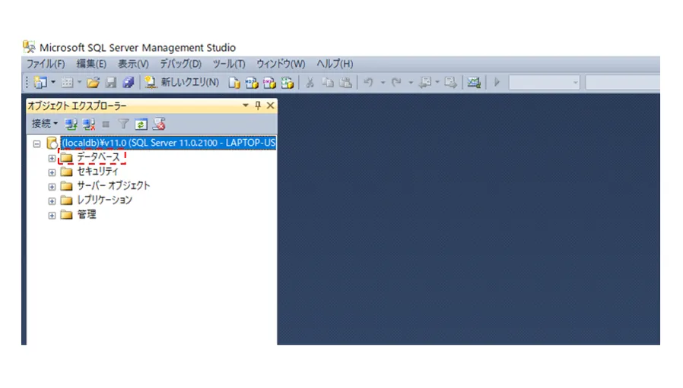Image resolution: width=683 pixels, height=388 pixels.
Task: Click the Activity Monitor toolbar icon
Action: point(474,83)
